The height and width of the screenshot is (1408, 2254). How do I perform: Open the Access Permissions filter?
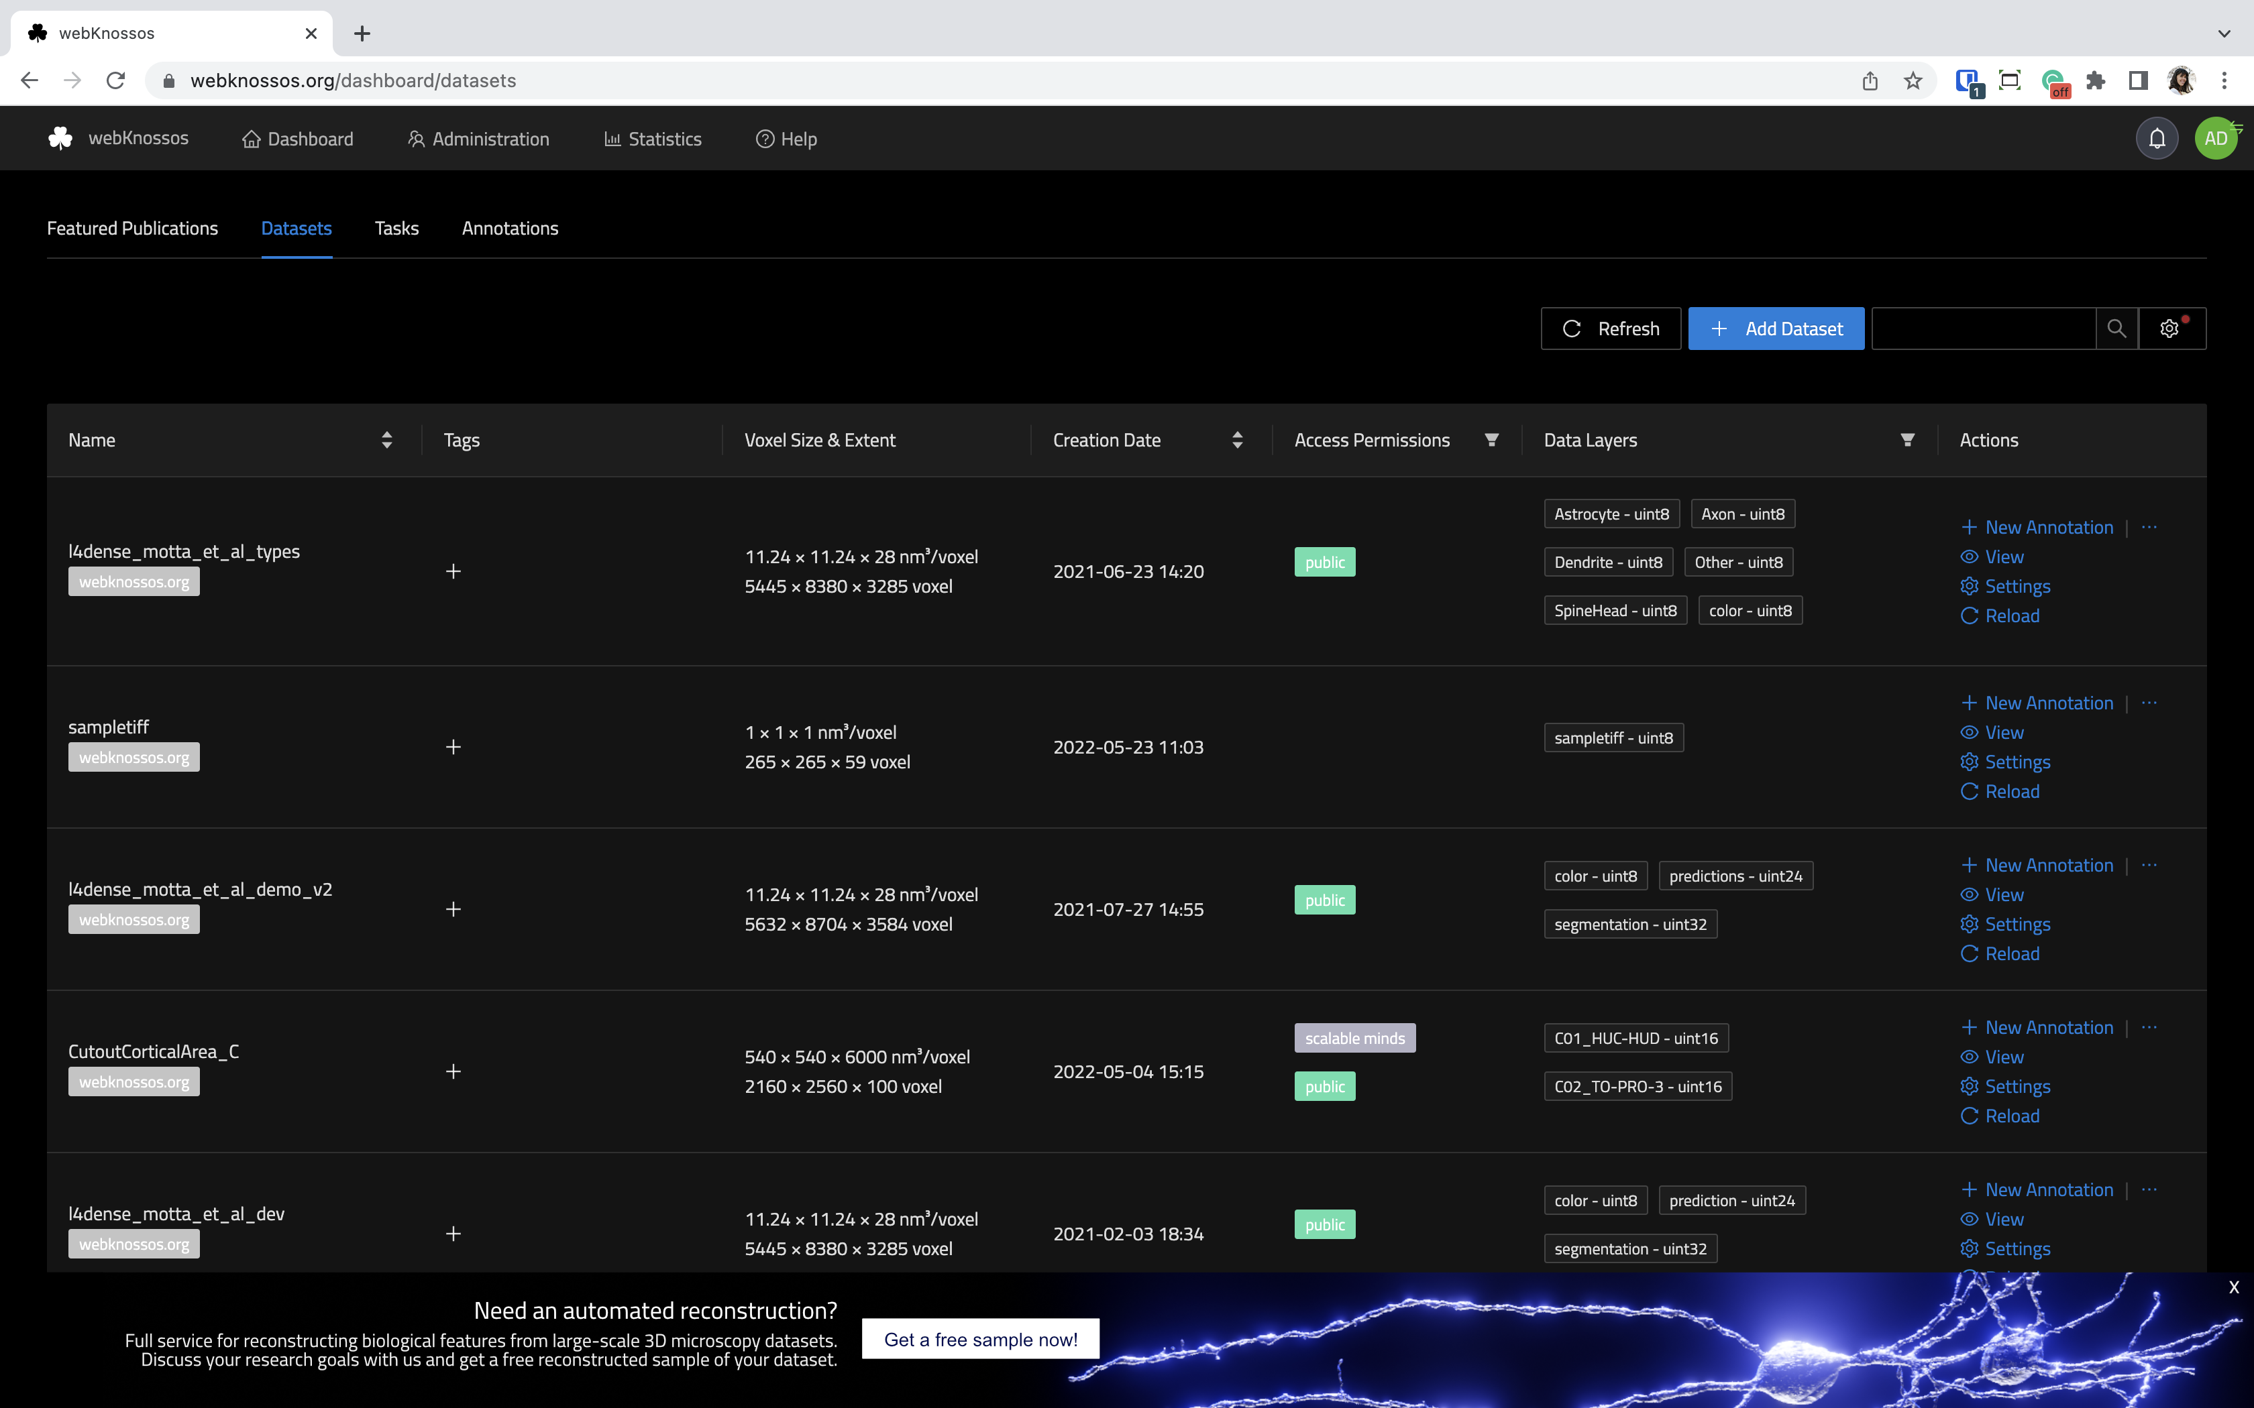pos(1491,440)
